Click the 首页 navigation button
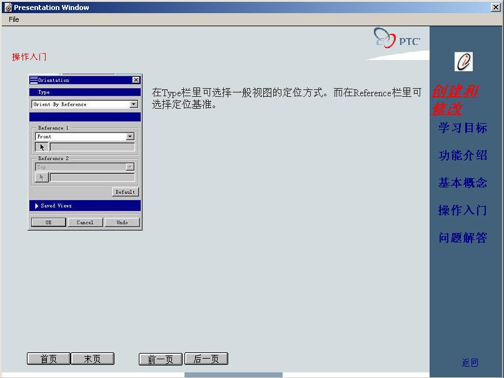The width and height of the screenshot is (504, 378). 48,358
